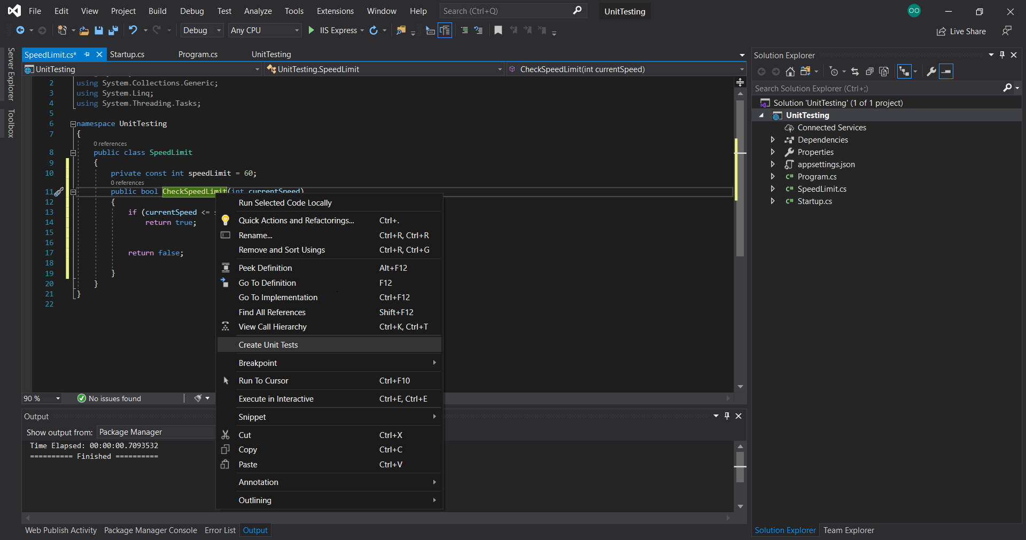This screenshot has height=540, width=1026.
Task: Switch to the Program.cs editor tab
Action: pyautogui.click(x=198, y=54)
